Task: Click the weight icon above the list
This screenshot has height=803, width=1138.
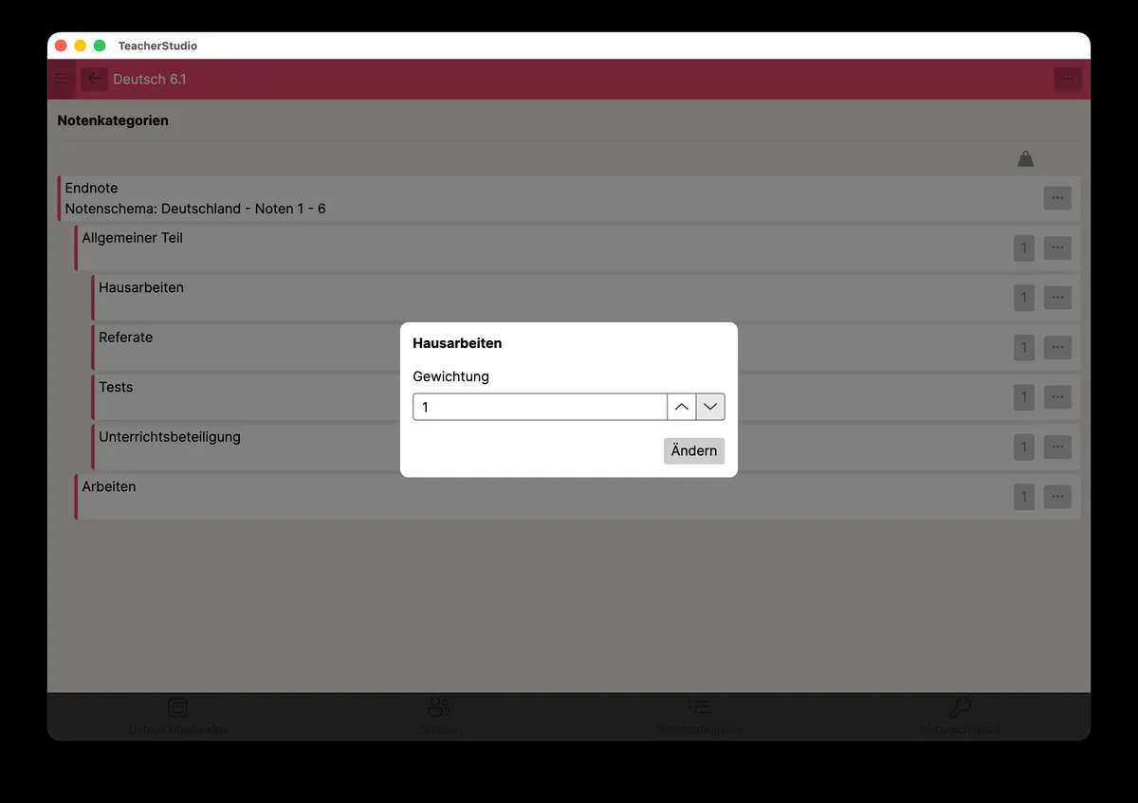Action: (x=1025, y=158)
